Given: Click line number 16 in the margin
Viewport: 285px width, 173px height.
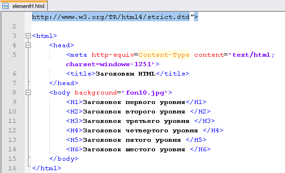Looking at the screenshot, I should 12,168.
